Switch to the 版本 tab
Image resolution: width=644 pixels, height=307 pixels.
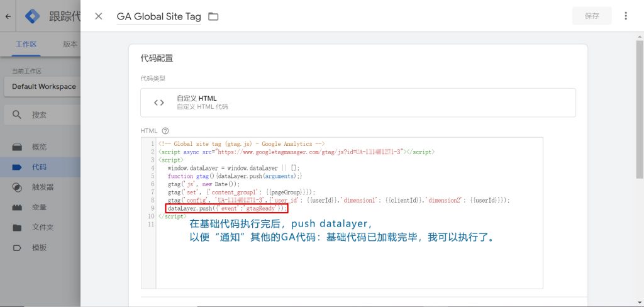tap(70, 45)
